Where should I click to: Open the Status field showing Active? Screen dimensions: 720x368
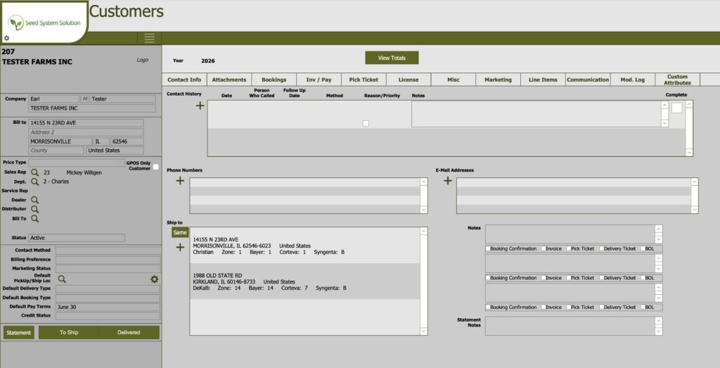[x=77, y=238]
